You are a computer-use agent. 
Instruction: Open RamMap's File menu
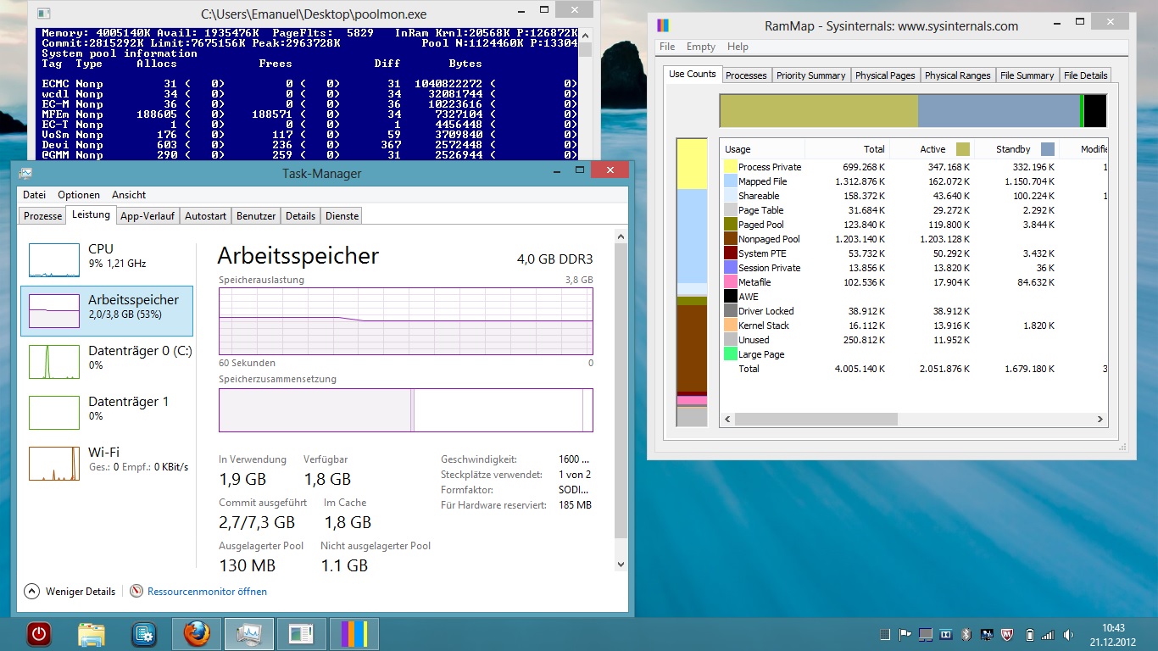pyautogui.click(x=667, y=47)
